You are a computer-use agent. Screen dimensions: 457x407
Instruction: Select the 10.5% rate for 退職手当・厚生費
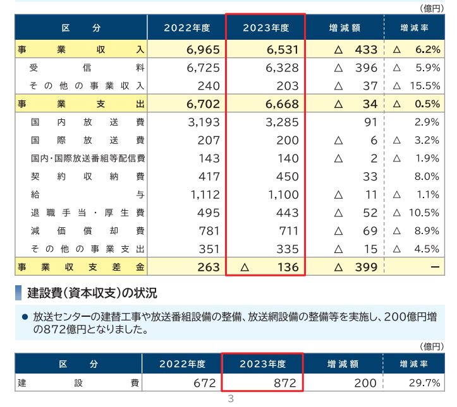click(424, 213)
